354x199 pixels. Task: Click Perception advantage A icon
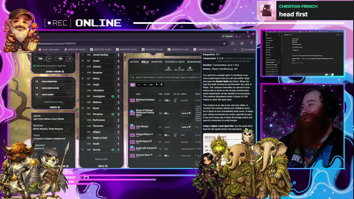click(113, 114)
